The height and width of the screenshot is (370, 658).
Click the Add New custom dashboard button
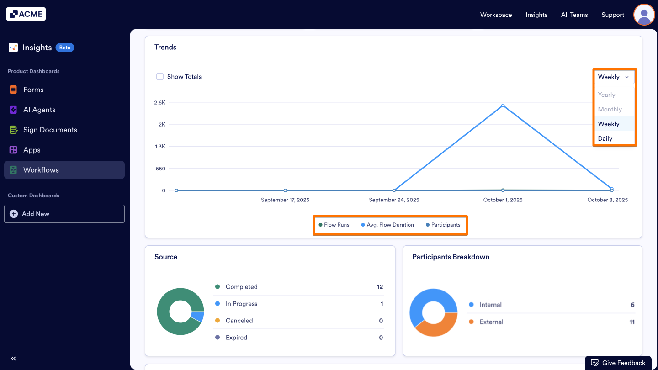pyautogui.click(x=64, y=214)
